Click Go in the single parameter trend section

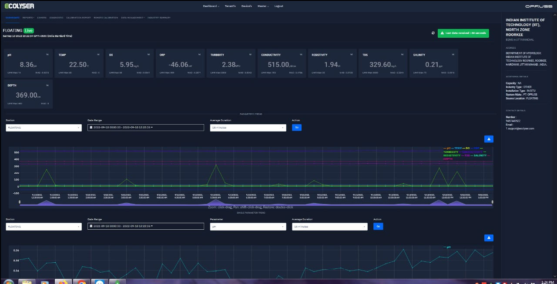pyautogui.click(x=378, y=227)
